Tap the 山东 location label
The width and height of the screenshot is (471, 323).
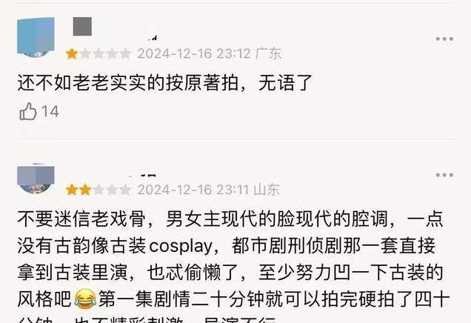pyautogui.click(x=267, y=190)
